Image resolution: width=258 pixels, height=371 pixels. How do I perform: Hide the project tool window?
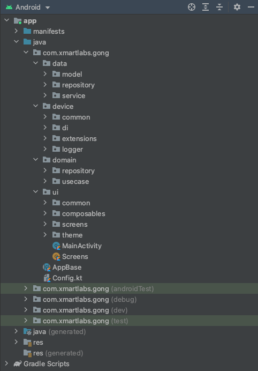(251, 8)
